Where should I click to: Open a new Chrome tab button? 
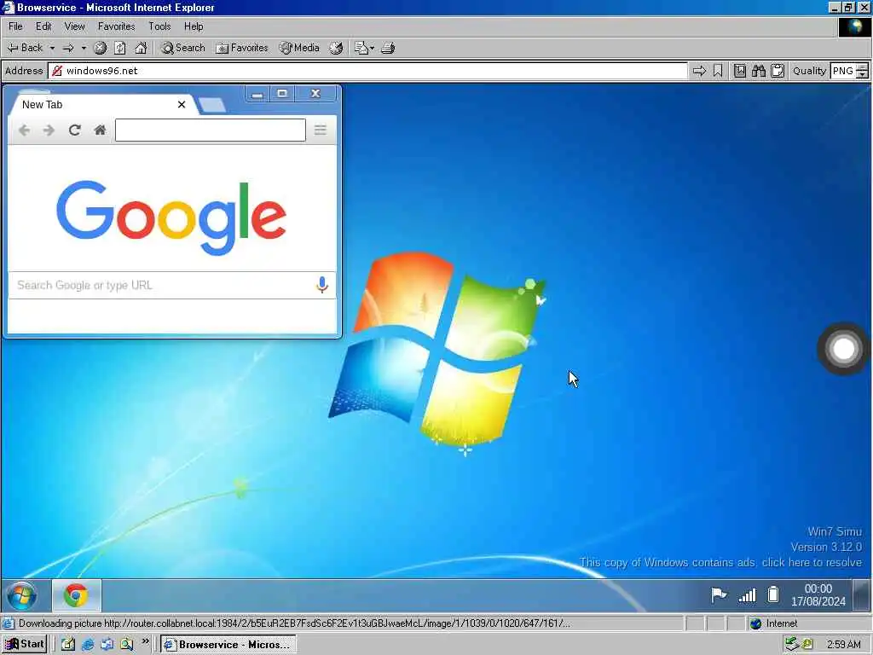pos(212,105)
